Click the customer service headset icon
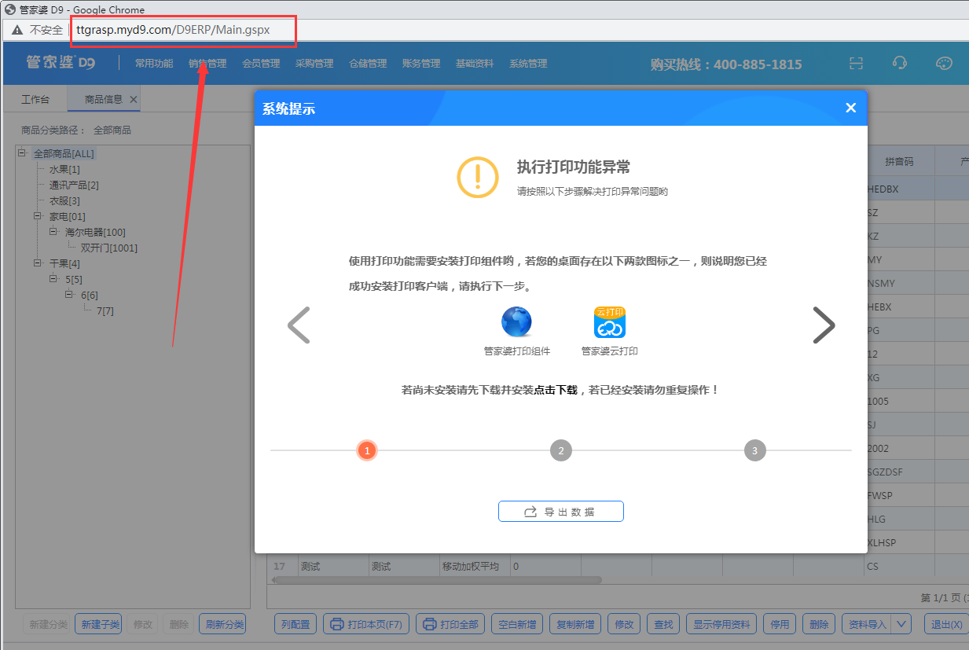 [901, 64]
